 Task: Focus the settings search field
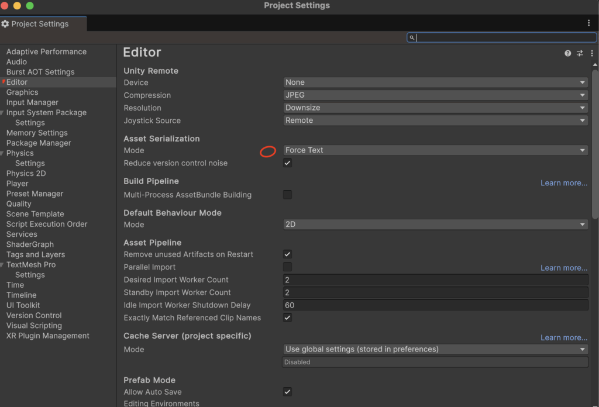pos(501,37)
